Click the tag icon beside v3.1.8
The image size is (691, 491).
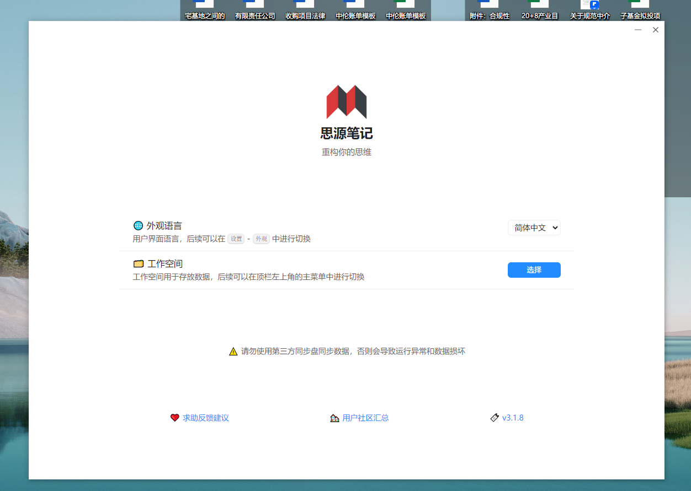tap(495, 418)
